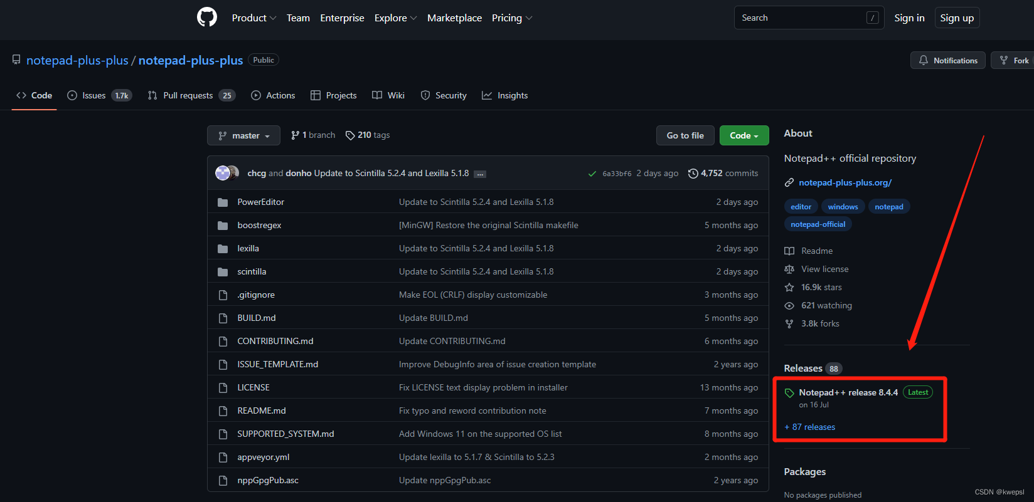1034x502 pixels.
Task: Open the ISSUE_TEMPLATE.md file
Action: (278, 364)
